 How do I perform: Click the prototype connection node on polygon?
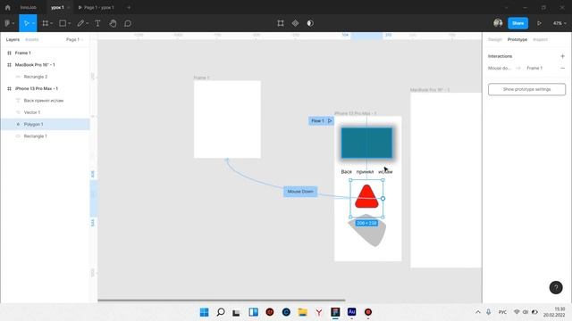(x=383, y=199)
